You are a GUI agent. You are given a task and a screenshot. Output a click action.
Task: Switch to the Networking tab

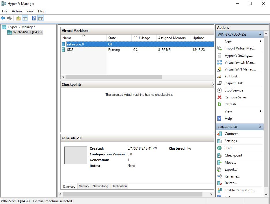click(x=100, y=186)
